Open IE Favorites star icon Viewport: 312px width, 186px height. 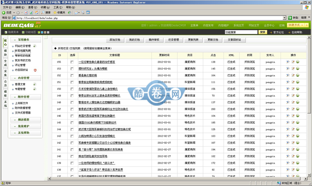click(55, 13)
